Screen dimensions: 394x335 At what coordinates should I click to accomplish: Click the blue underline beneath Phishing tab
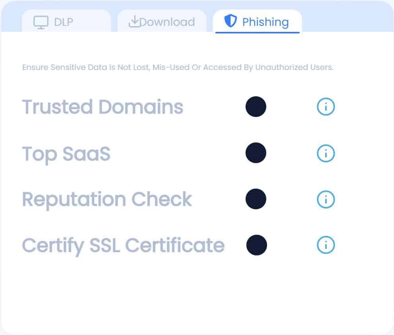point(257,32)
